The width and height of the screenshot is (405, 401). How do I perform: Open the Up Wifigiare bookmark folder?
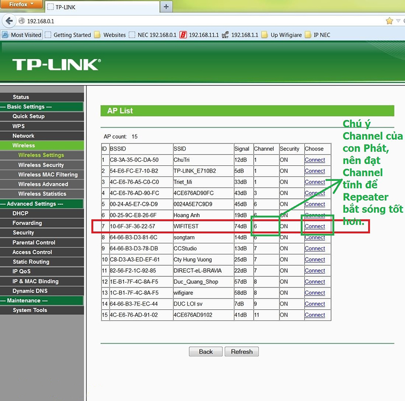282,34
